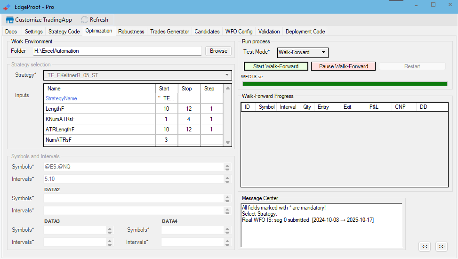Switch to the Robustness tab
Viewport: 458px width, 259px height.
(x=131, y=32)
